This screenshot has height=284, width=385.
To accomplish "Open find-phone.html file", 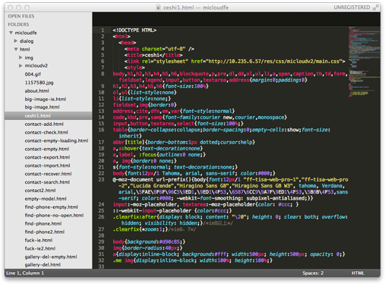I will point(43,224).
